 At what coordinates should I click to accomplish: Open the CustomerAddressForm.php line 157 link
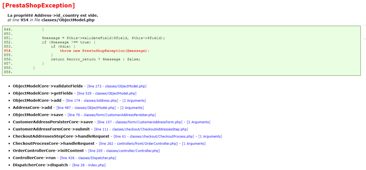(x=139, y=122)
